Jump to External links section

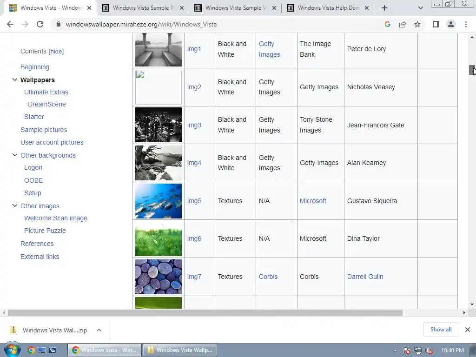point(40,257)
